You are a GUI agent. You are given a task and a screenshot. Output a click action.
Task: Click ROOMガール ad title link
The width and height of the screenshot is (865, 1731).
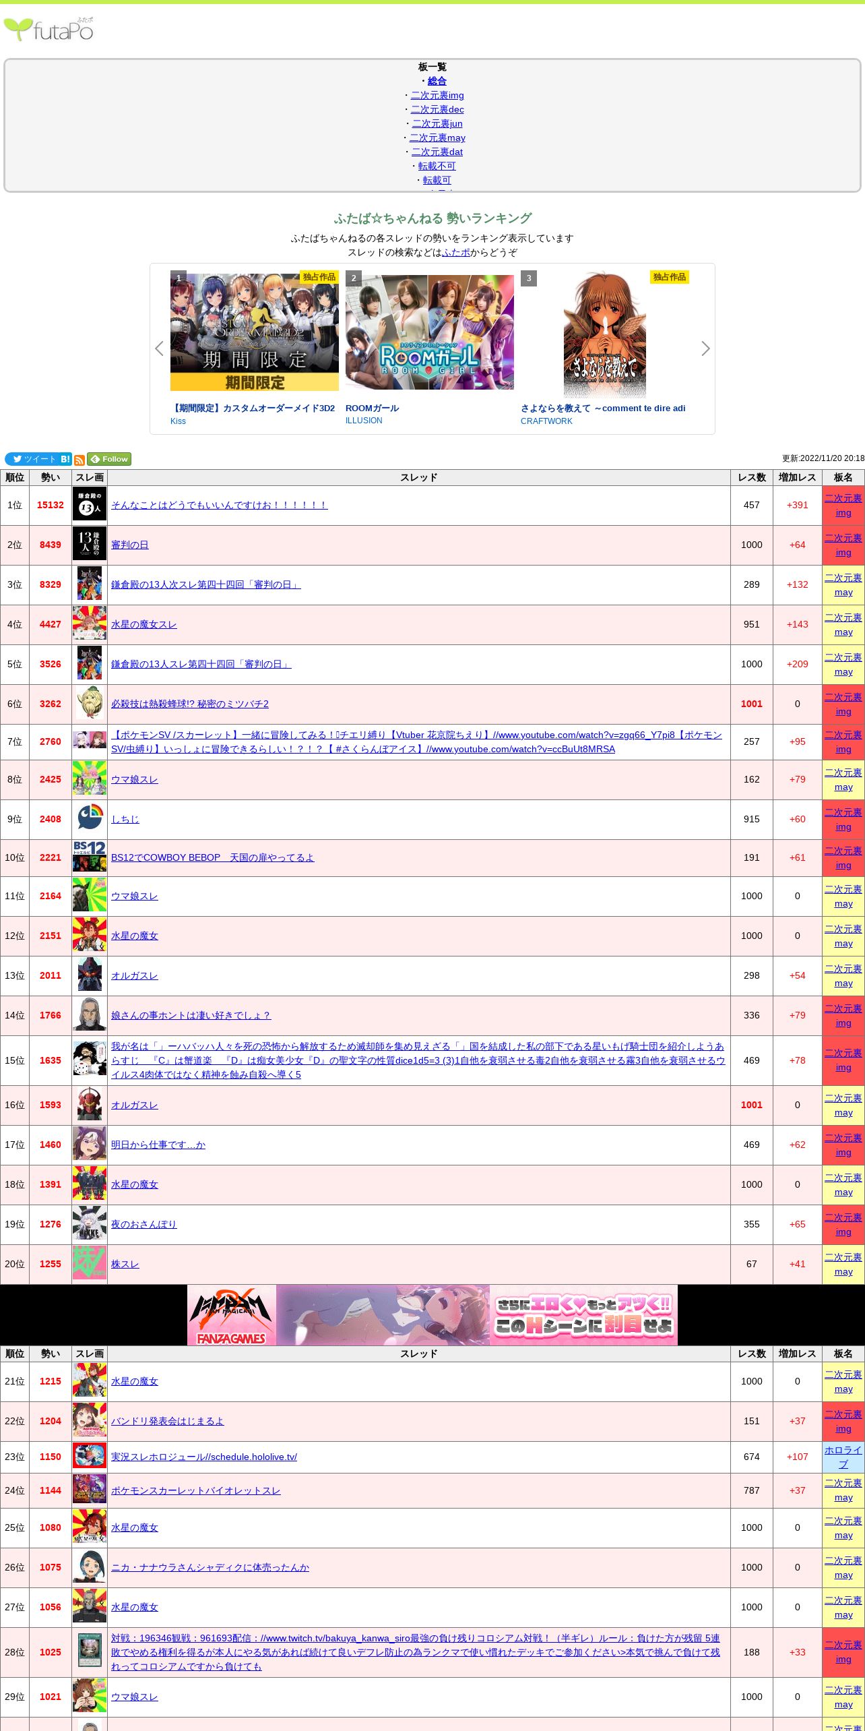(x=372, y=408)
